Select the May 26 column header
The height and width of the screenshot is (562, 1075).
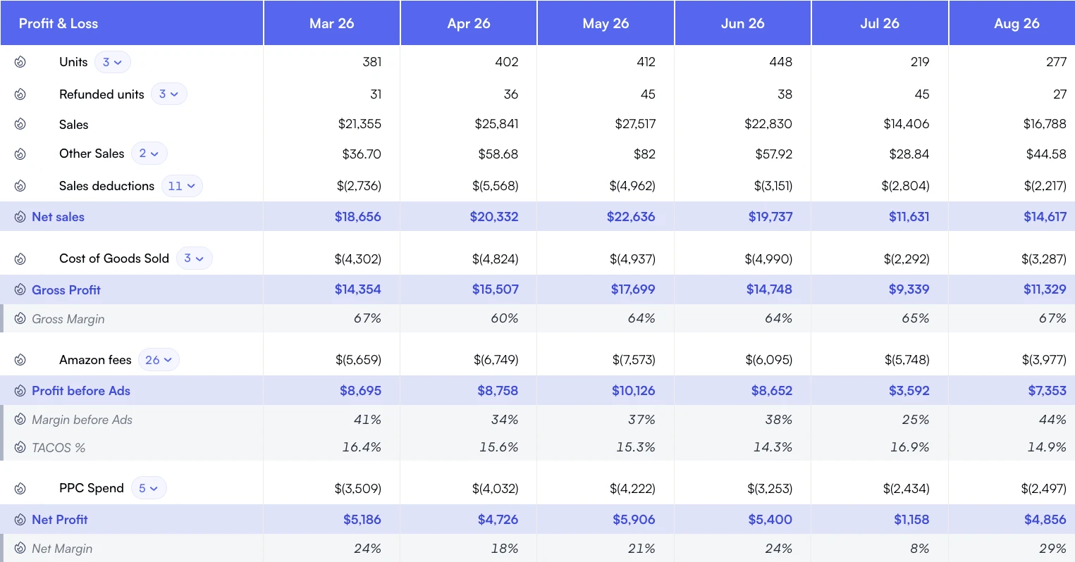[x=606, y=23]
